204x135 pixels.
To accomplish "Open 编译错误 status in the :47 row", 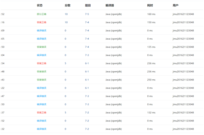I will [x=42, y=96].
